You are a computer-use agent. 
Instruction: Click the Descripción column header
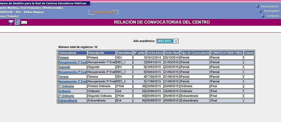click(x=102, y=53)
